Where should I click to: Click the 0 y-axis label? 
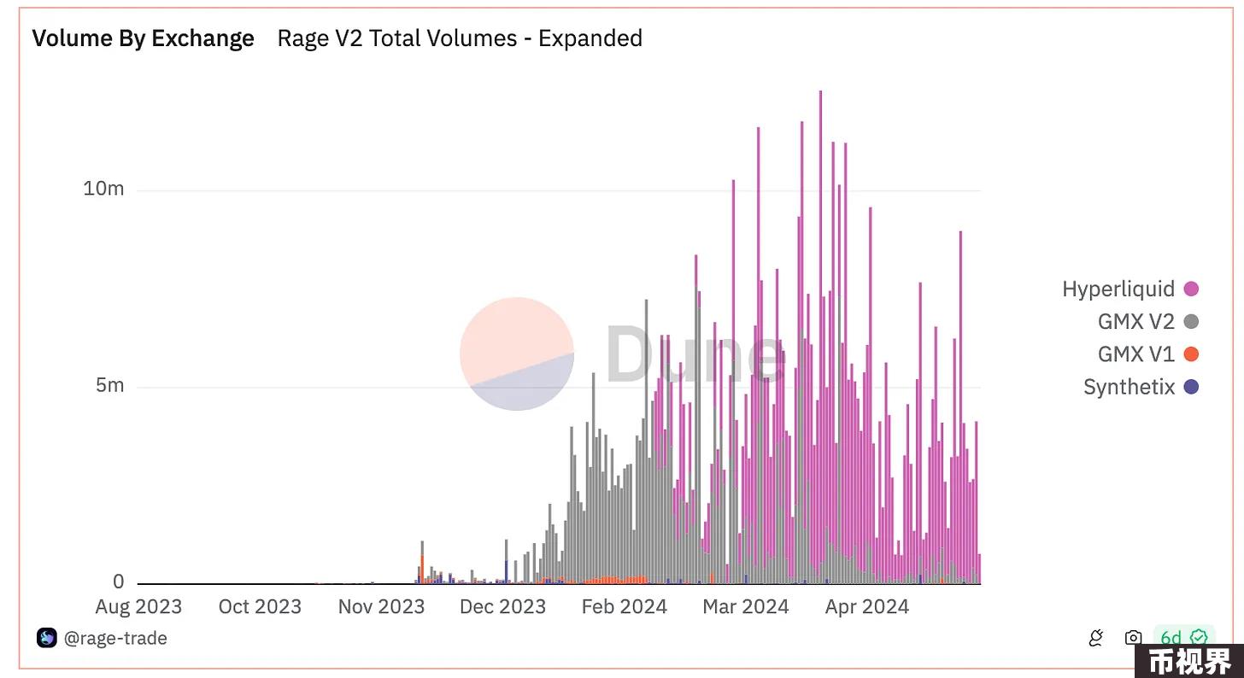click(x=119, y=582)
